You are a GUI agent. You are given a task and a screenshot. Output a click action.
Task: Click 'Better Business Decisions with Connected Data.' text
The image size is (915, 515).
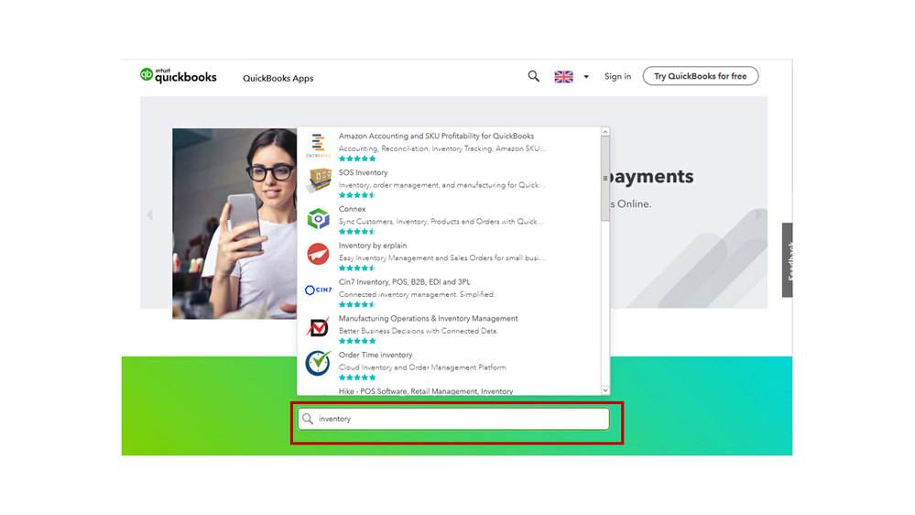418,331
